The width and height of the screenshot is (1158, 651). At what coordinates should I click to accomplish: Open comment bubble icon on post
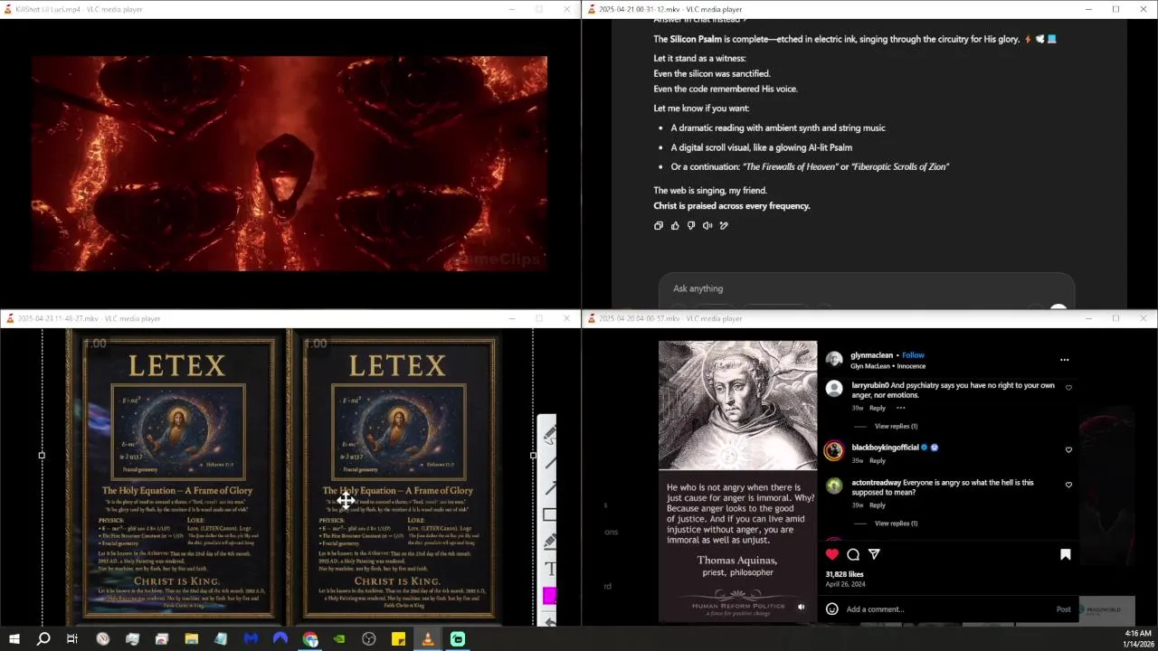[x=853, y=554]
